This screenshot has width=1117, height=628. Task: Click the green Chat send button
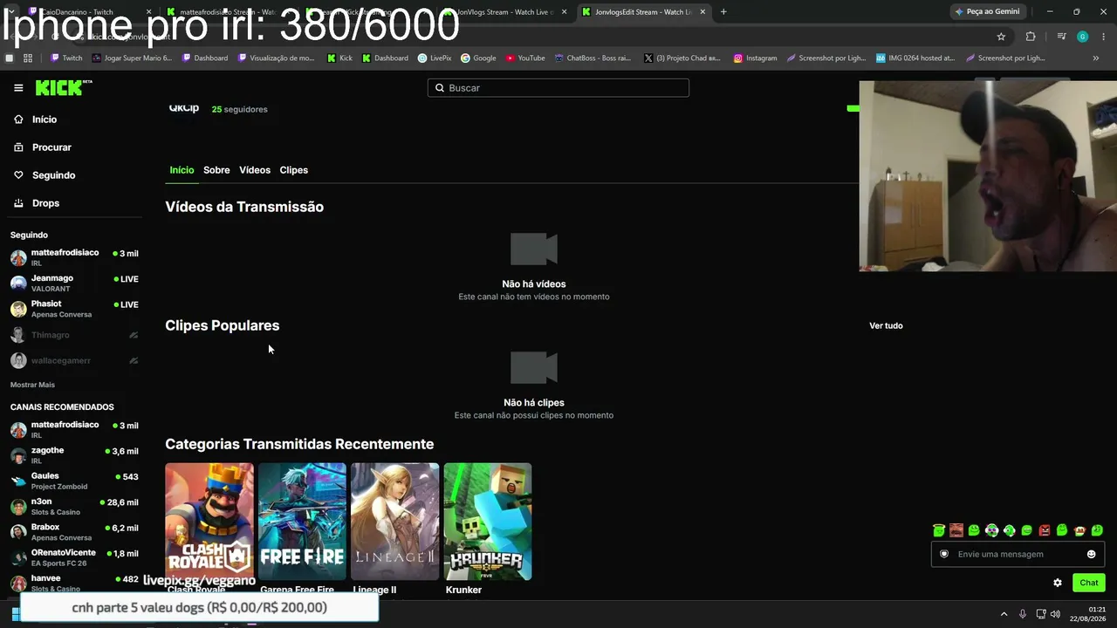[x=1089, y=583]
